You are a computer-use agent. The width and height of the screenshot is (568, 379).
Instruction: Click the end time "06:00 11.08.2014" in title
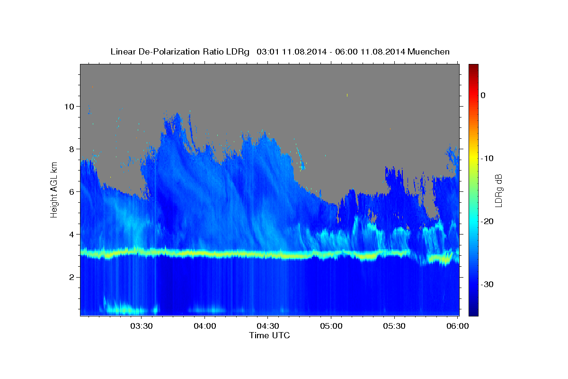(x=371, y=52)
